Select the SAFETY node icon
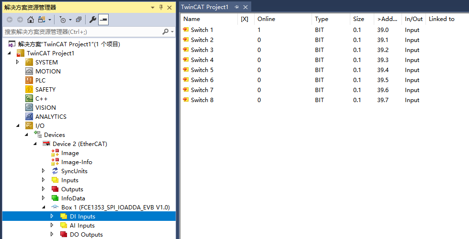This screenshot has width=469, height=239. pyautogui.click(x=29, y=89)
